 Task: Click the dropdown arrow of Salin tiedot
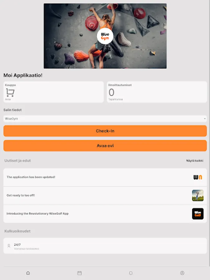tap(205, 119)
